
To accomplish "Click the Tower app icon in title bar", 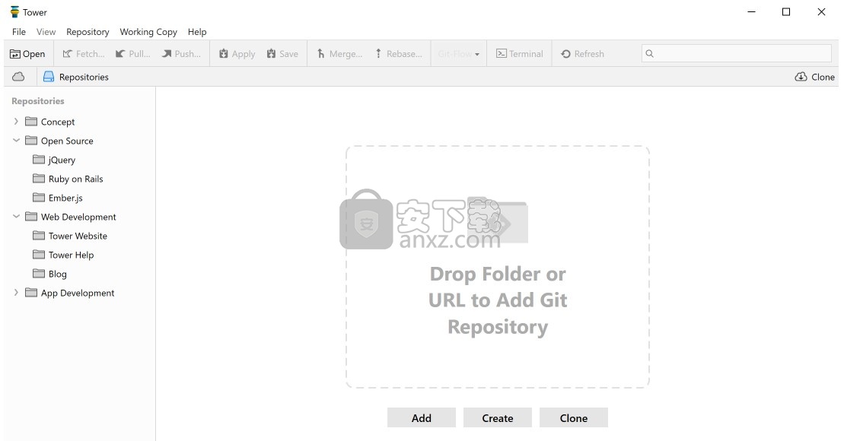I will pos(14,12).
